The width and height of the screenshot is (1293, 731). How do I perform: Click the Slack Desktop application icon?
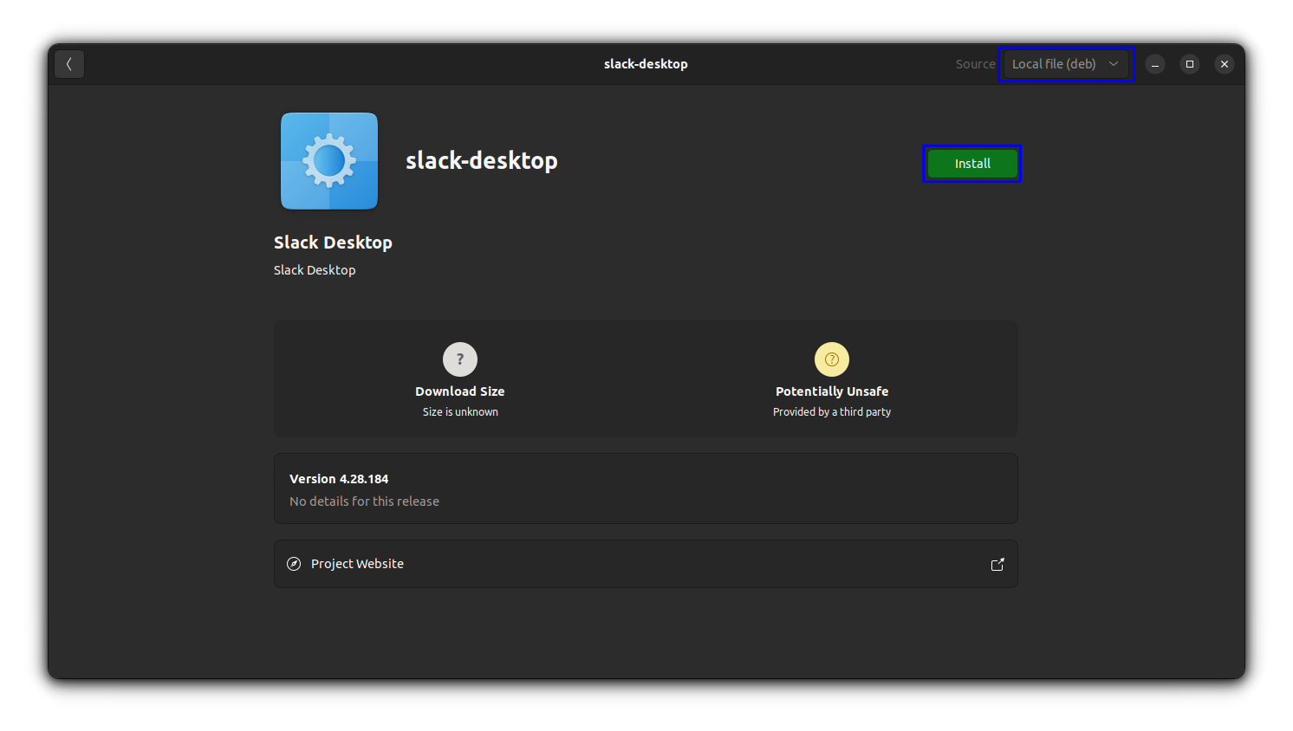(329, 160)
